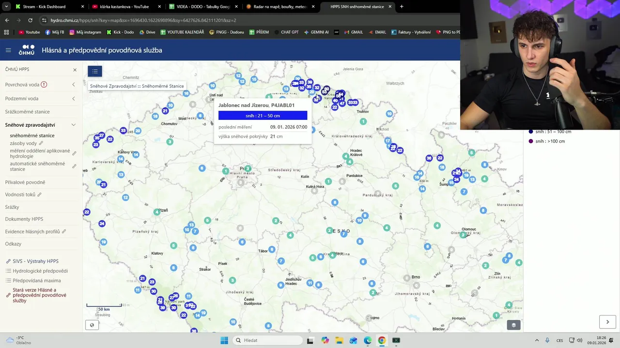Open Chrome from the taskbar
This screenshot has width=620, height=348.
382,340
